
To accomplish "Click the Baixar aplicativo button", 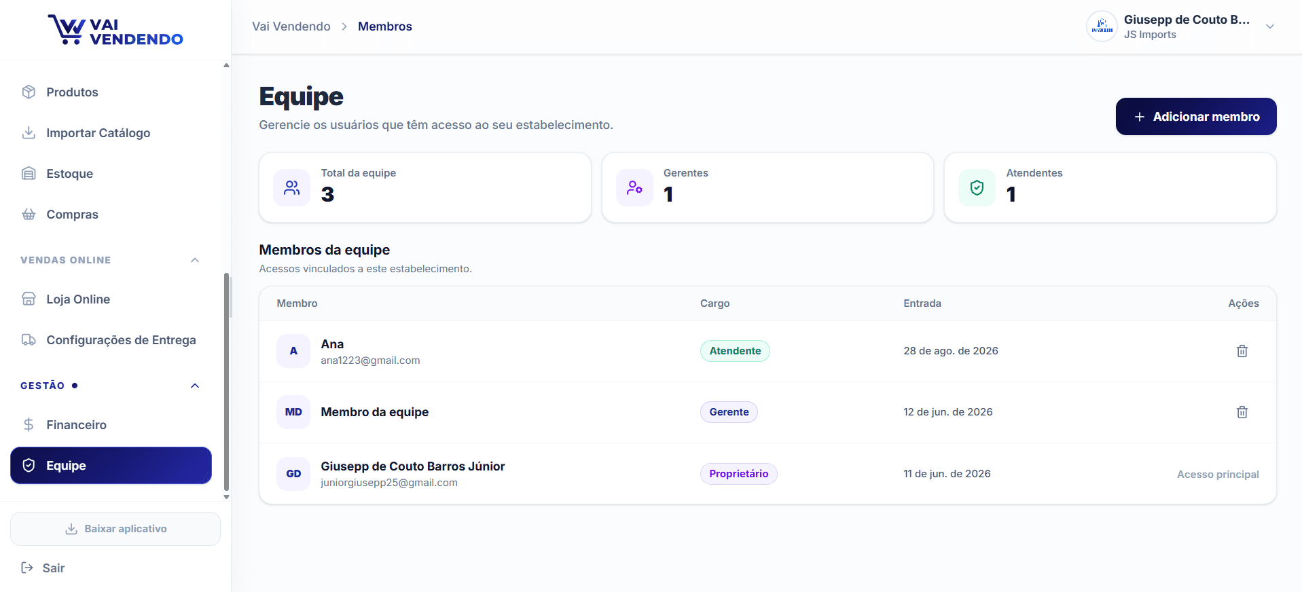I will 115,529.
